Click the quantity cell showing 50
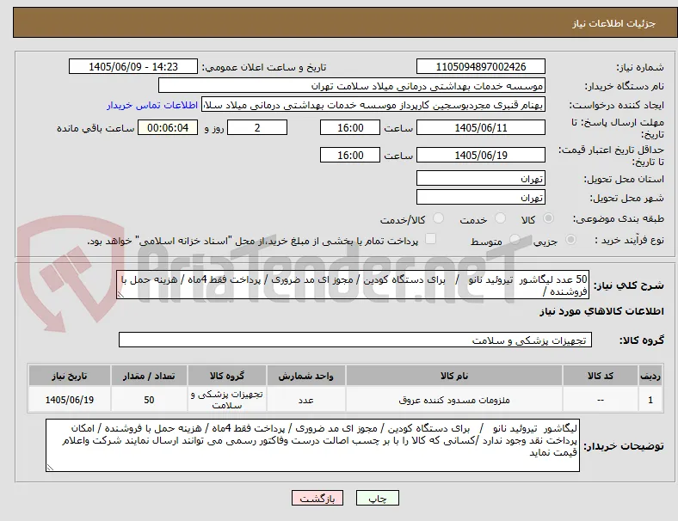This screenshot has height=521, width=678. (x=149, y=400)
